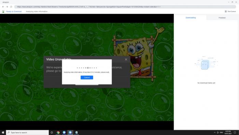The image size is (239, 135).
Task: Show hidden system tray icons
Action: click(x=215, y=133)
